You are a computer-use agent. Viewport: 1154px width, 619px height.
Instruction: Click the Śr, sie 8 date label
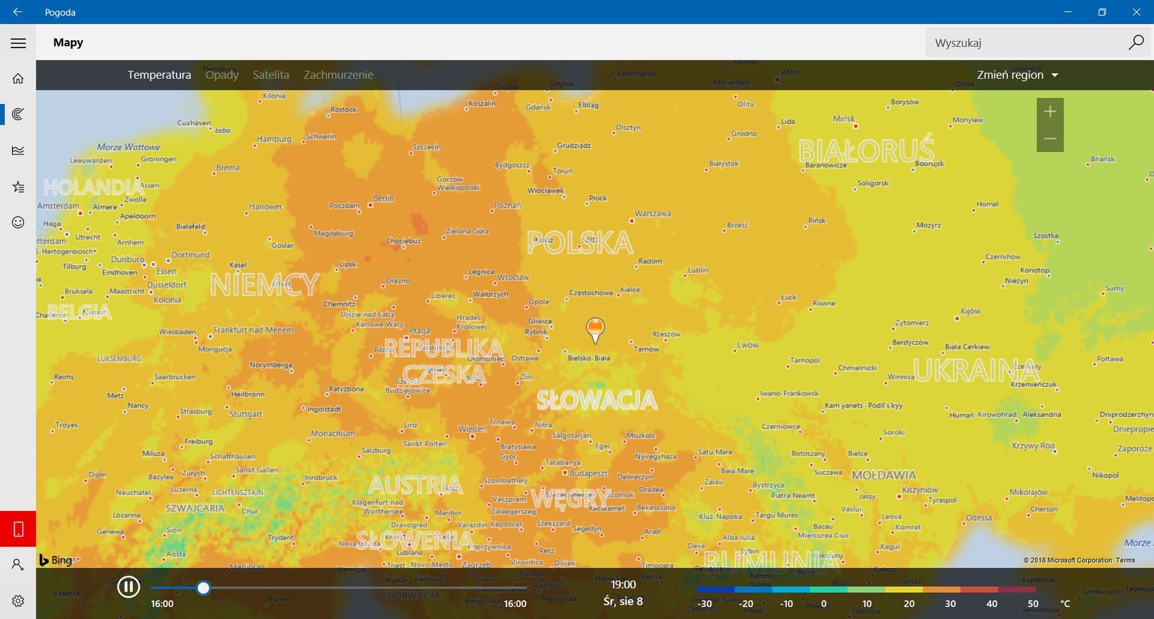(623, 602)
